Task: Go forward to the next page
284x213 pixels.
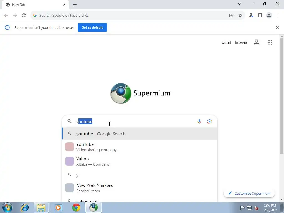Action: click(x=15, y=16)
